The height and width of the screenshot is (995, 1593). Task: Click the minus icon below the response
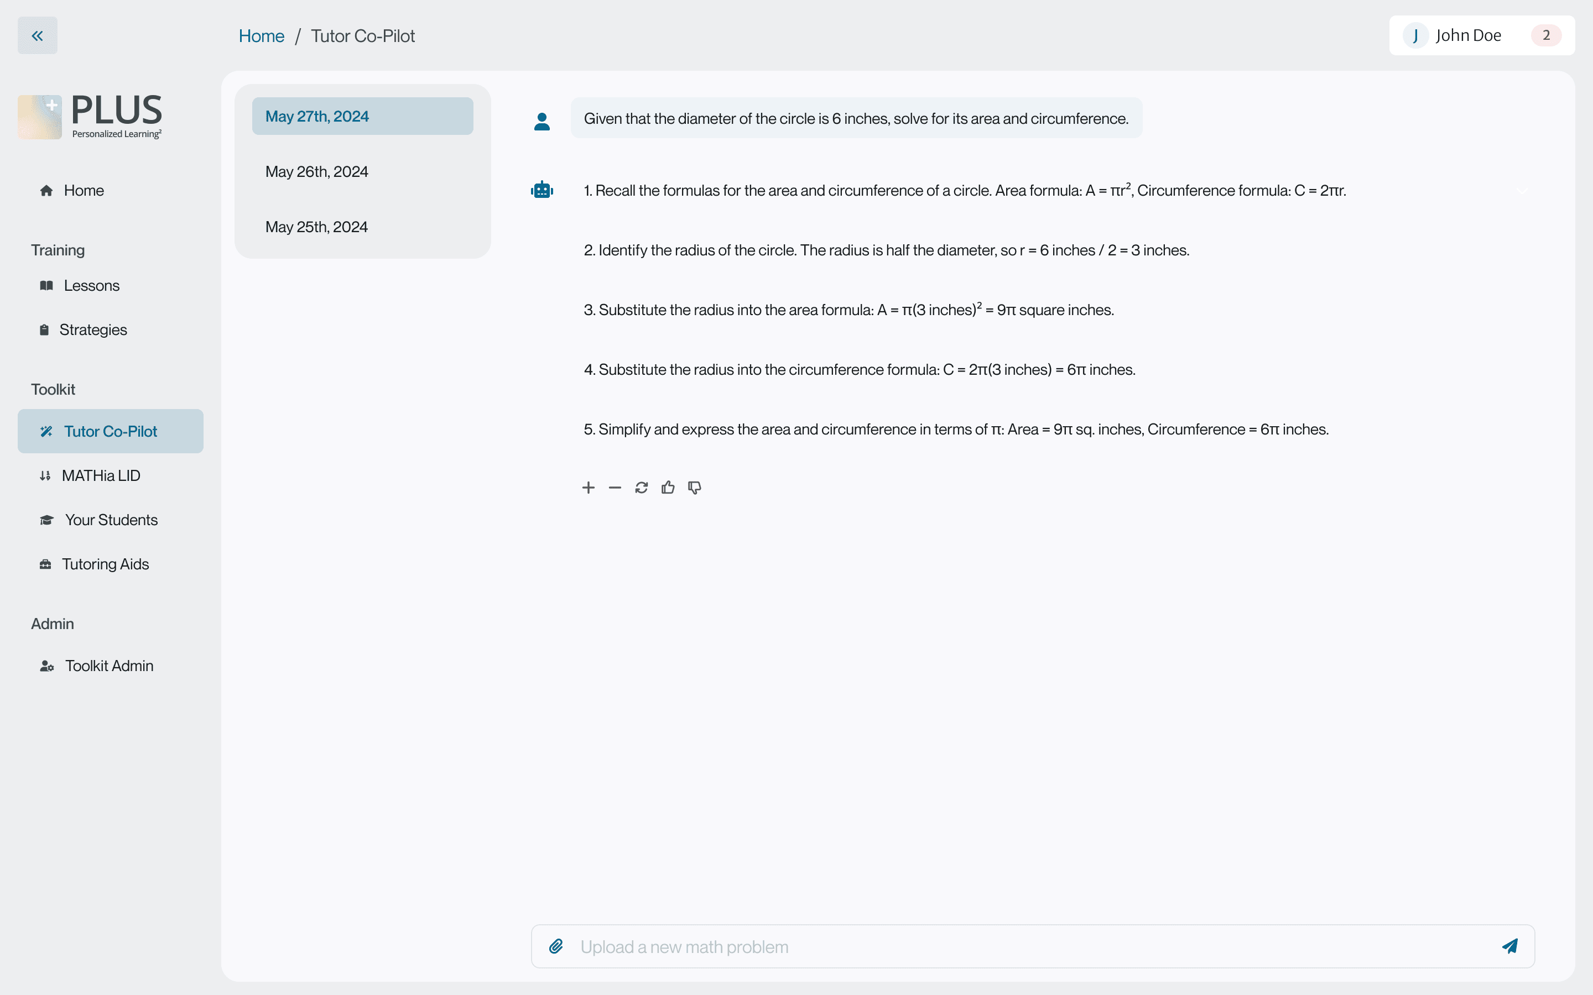615,488
